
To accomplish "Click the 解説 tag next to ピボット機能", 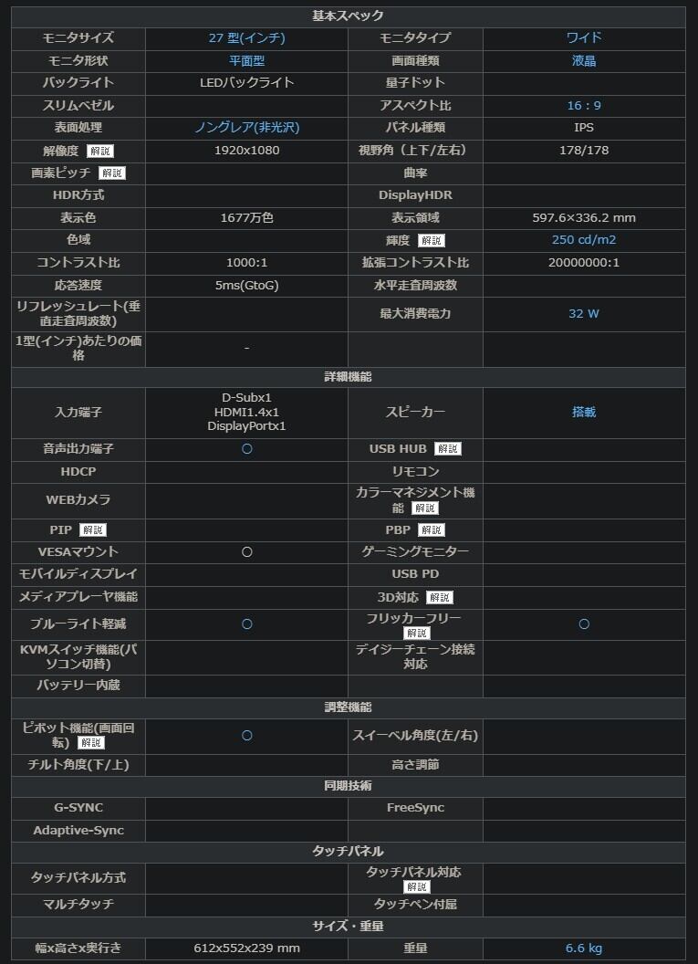I will coord(91,743).
